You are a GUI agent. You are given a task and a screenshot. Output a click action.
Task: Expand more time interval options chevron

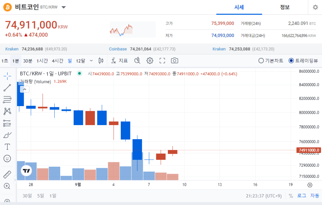pyautogui.click(x=92, y=61)
